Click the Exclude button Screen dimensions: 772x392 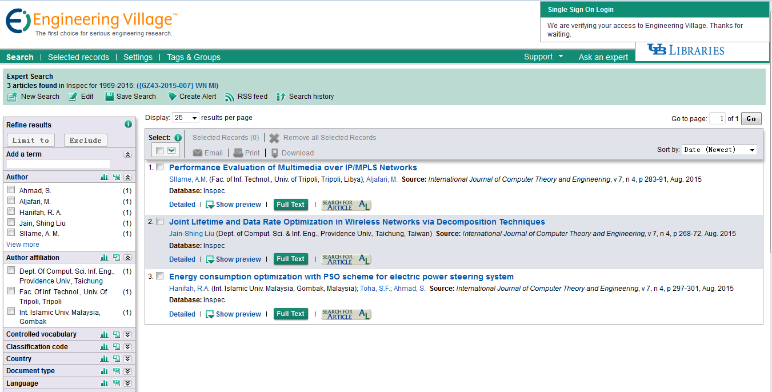click(86, 140)
